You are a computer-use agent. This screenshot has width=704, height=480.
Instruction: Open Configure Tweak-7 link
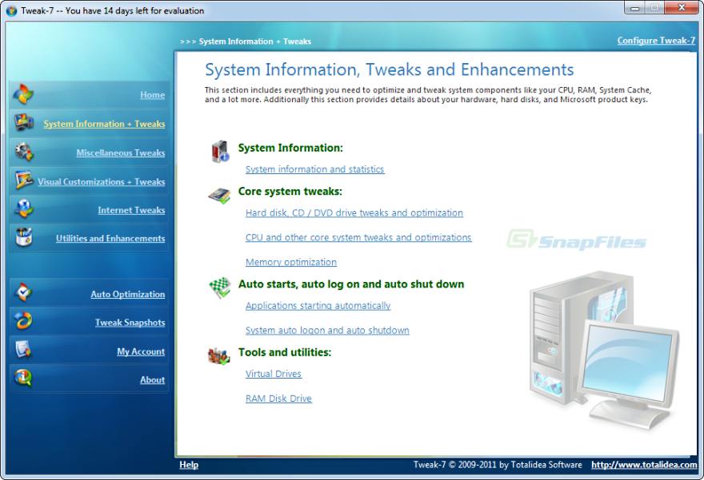click(x=656, y=41)
